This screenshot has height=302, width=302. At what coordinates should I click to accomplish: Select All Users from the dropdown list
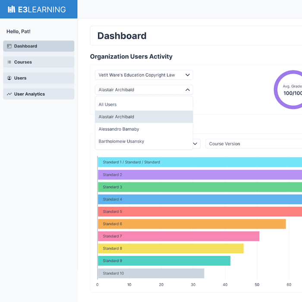(144, 104)
